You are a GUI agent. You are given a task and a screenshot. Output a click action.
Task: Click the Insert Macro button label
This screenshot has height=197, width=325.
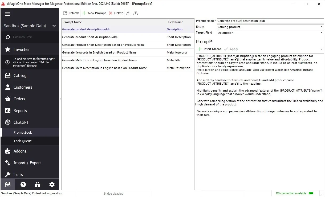click(212, 49)
